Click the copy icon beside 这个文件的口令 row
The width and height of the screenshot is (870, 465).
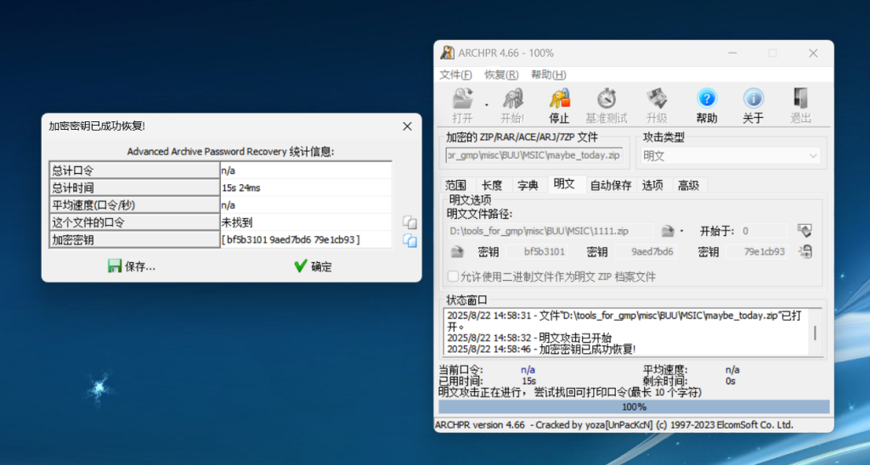[x=410, y=222]
